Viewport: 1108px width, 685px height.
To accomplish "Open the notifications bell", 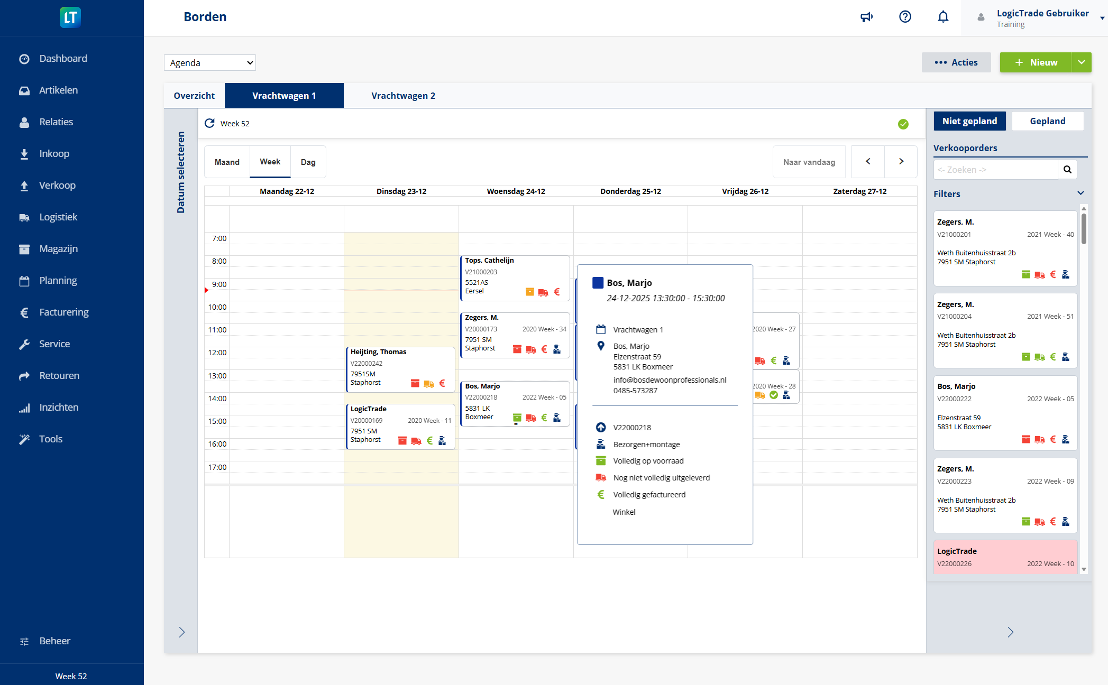I will pyautogui.click(x=944, y=17).
